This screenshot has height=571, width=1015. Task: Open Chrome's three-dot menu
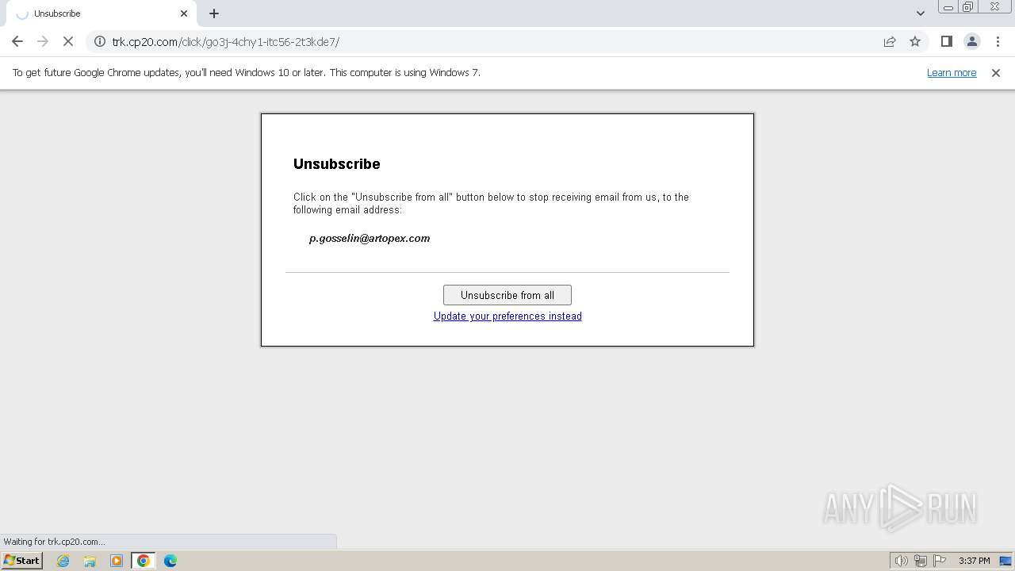coord(997,41)
